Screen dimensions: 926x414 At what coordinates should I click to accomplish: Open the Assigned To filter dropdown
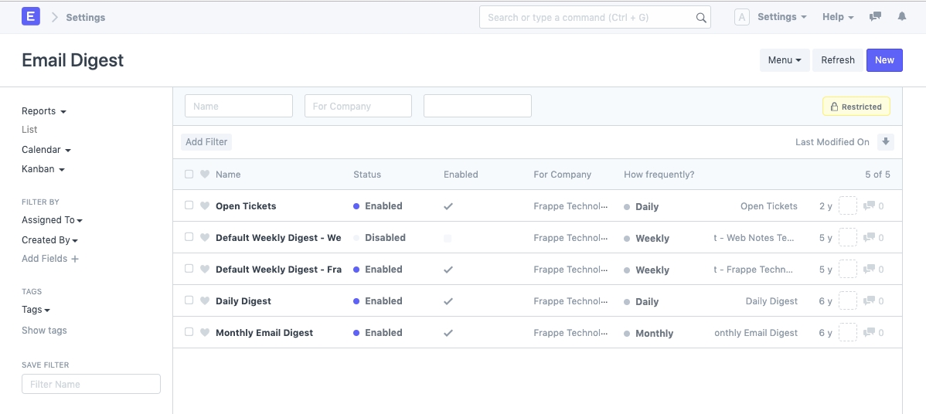pos(52,220)
